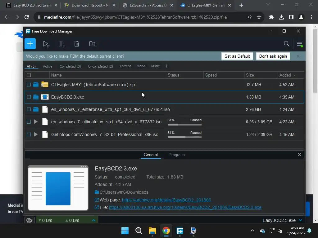Check the CTEagles-MBY zip checkbox
318x238 pixels.
click(29, 85)
